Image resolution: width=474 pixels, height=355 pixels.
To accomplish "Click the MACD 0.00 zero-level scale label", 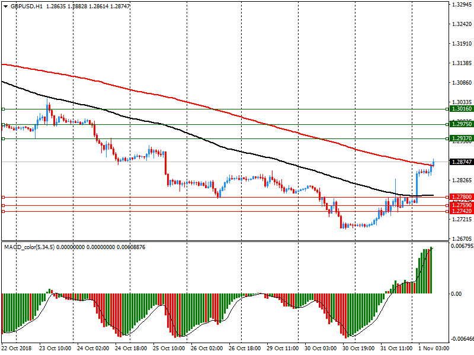I will tap(456, 293).
